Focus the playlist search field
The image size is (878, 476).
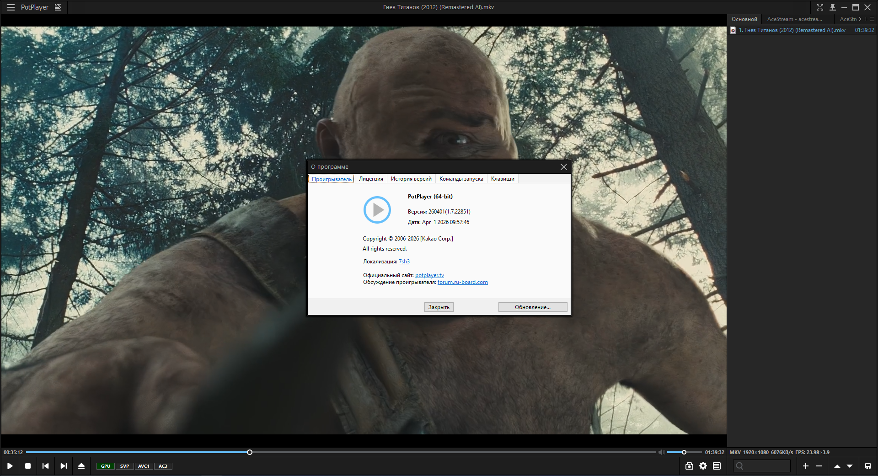click(762, 466)
